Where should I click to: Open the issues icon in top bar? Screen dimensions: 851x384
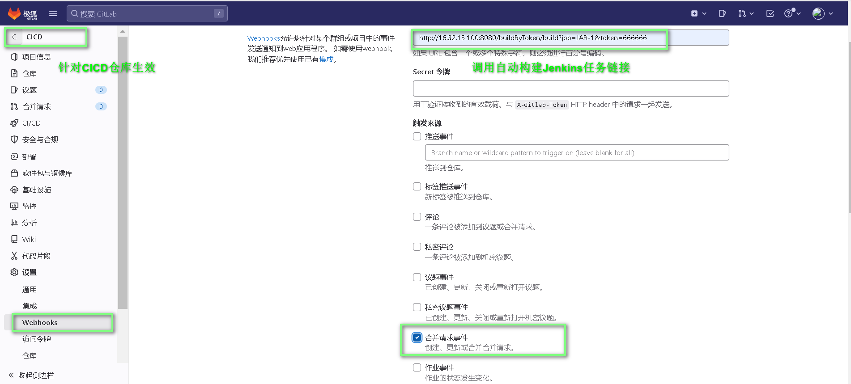(722, 13)
